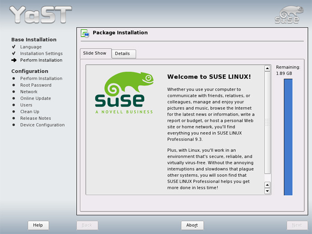Select the Clean Up step
The height and width of the screenshot is (234, 312).
tap(30, 111)
